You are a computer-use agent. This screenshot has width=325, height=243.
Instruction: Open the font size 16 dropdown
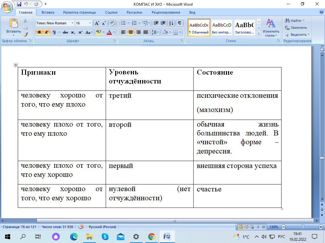pos(90,23)
